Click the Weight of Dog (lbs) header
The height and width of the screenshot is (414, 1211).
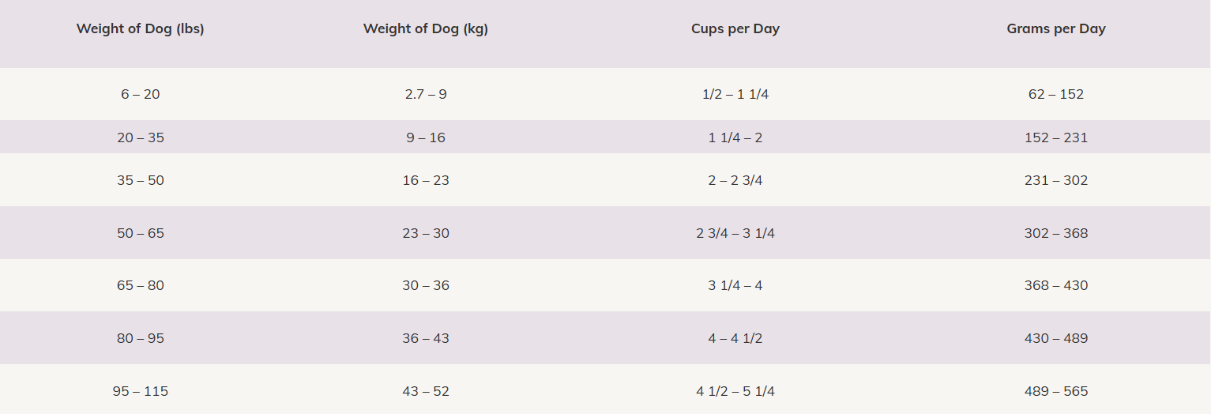click(140, 29)
